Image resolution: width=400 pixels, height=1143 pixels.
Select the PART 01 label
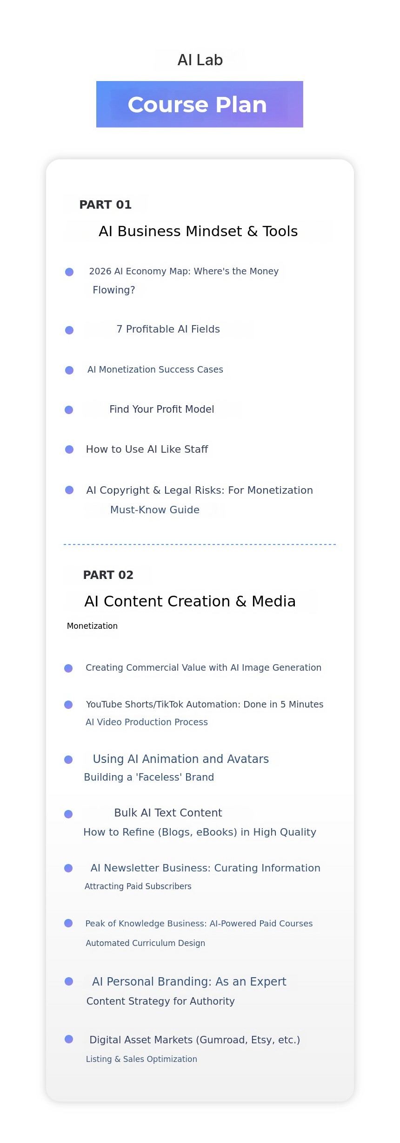click(x=106, y=205)
